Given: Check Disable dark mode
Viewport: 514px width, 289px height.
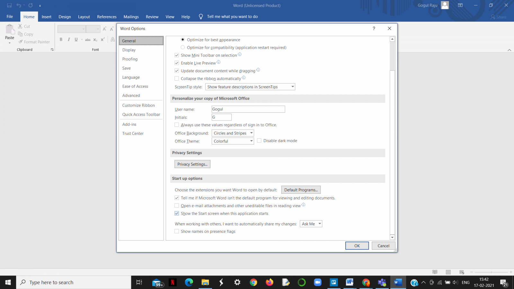Looking at the screenshot, I should pos(259,140).
